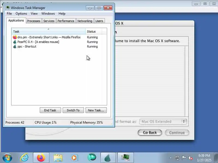Switch to the Networking tab
218x163 pixels.
[85, 21]
